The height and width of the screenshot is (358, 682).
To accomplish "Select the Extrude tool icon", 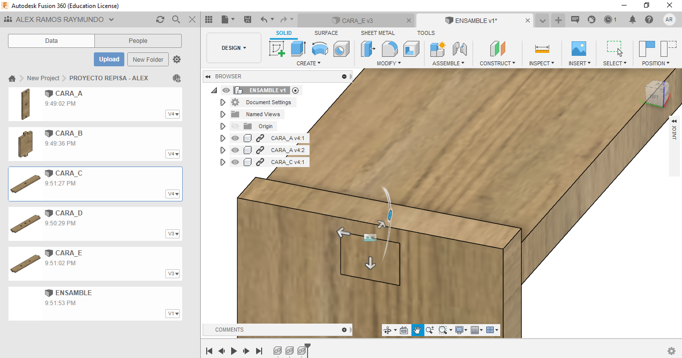I will 298,49.
